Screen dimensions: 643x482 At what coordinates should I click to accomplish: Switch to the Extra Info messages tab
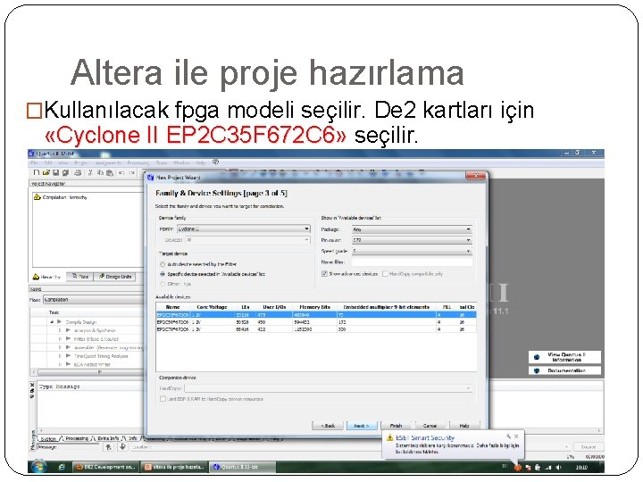(108, 438)
